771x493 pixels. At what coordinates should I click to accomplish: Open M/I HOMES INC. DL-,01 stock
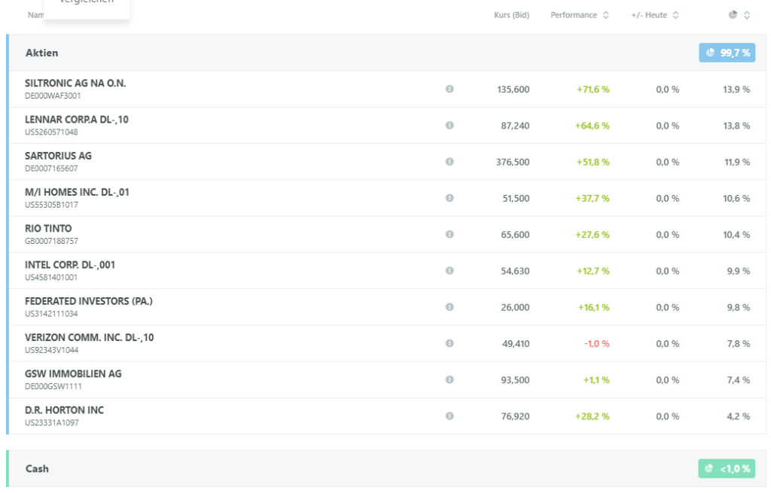tap(78, 192)
